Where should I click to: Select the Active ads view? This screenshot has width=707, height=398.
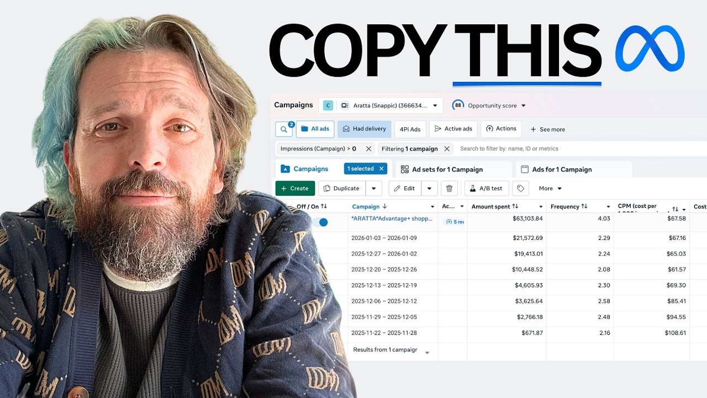[x=453, y=129]
